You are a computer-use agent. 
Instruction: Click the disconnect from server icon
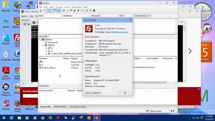coord(75,11)
